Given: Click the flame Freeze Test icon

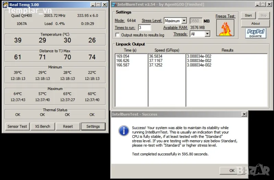Looking at the screenshot, I should tap(225, 27).
